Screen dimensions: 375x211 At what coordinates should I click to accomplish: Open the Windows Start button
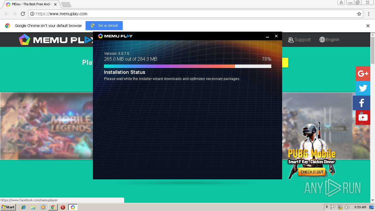(8, 207)
